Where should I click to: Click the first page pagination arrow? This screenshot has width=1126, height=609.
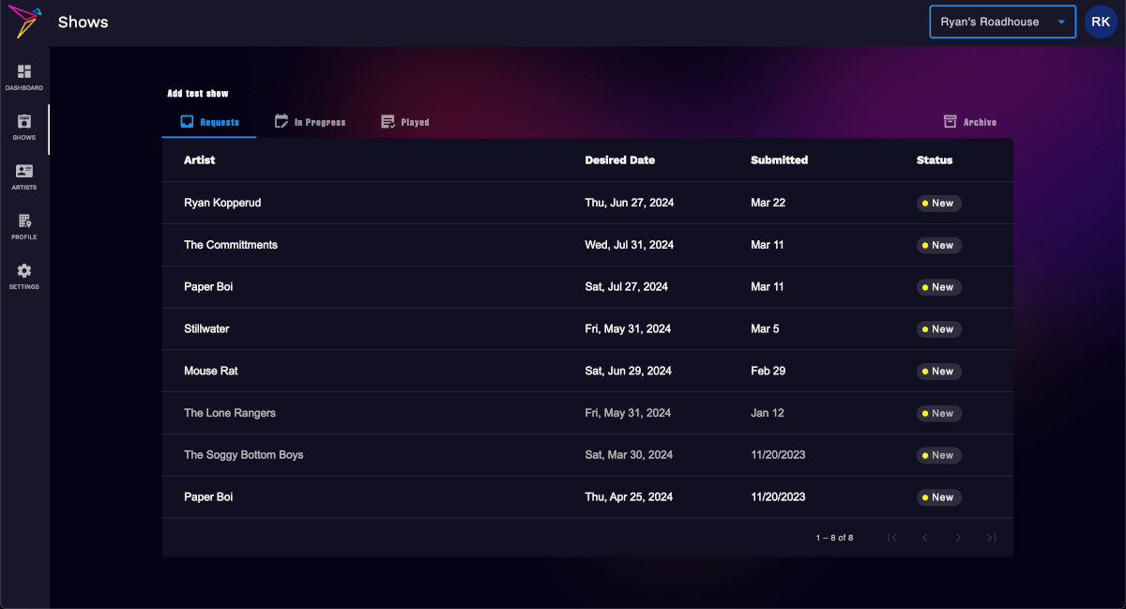click(x=891, y=537)
